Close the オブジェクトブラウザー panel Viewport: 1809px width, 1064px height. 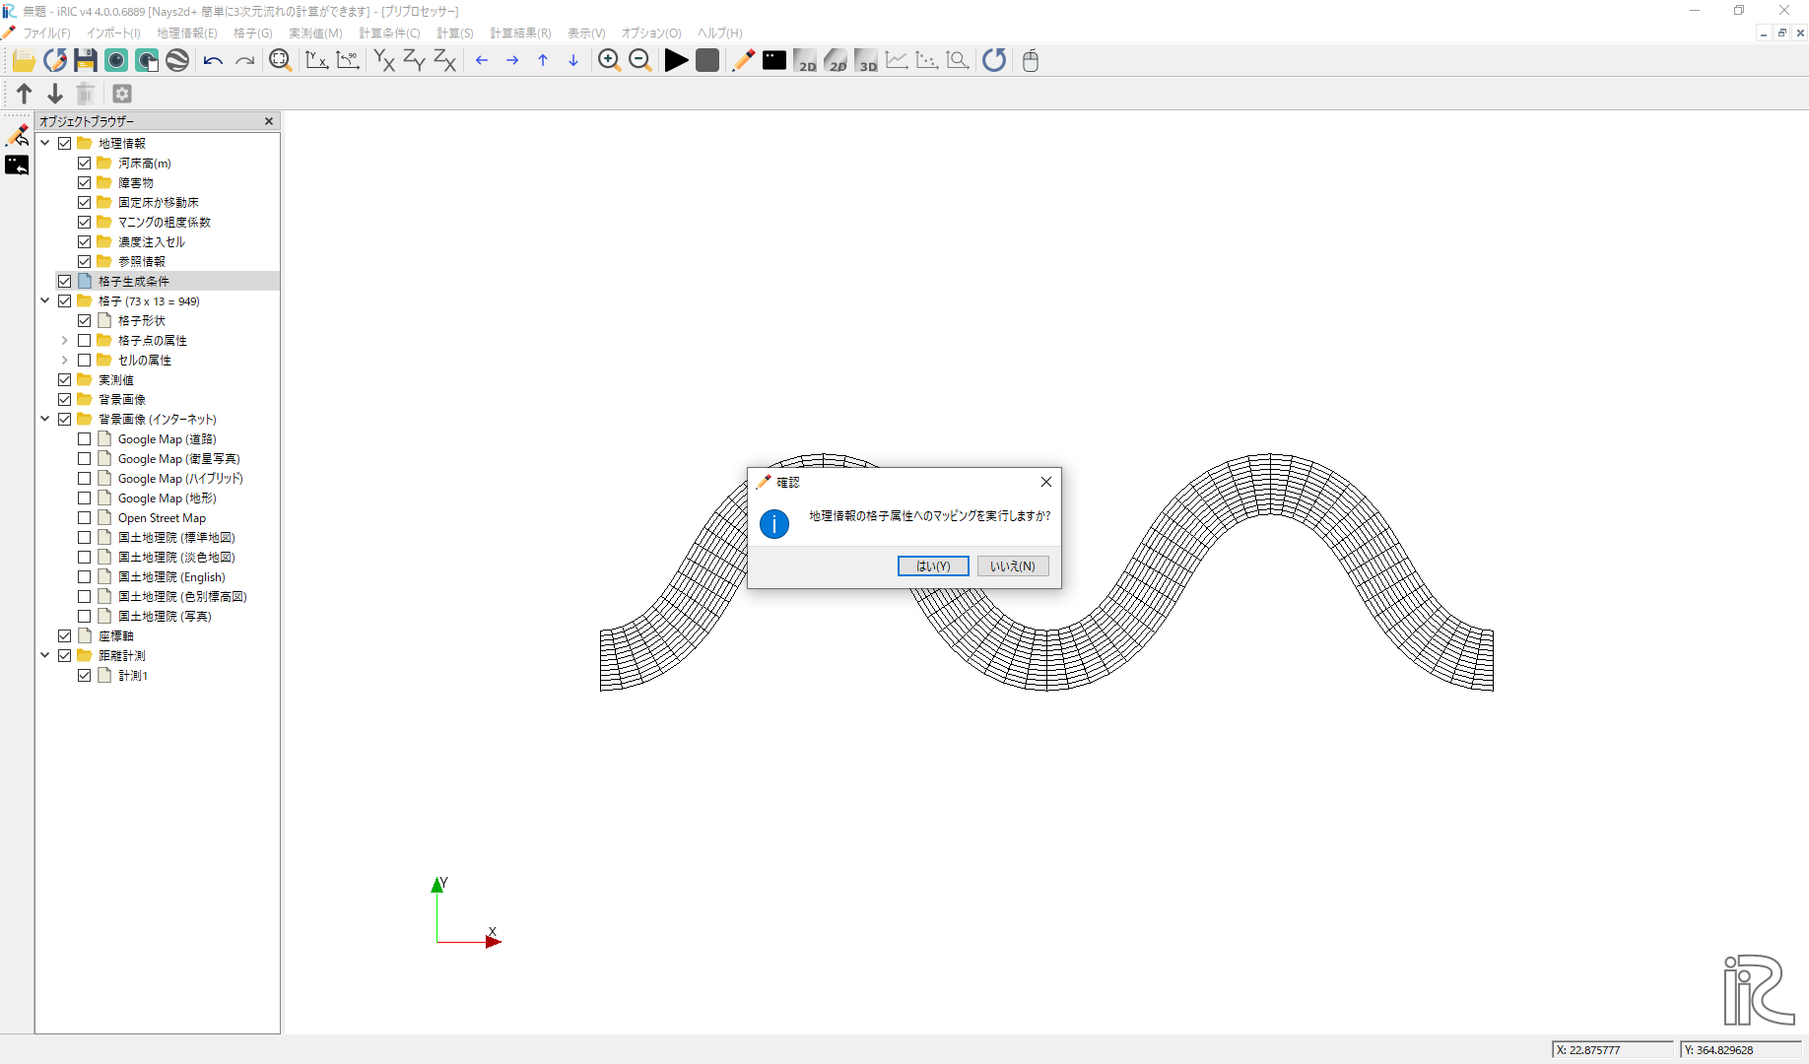click(269, 121)
